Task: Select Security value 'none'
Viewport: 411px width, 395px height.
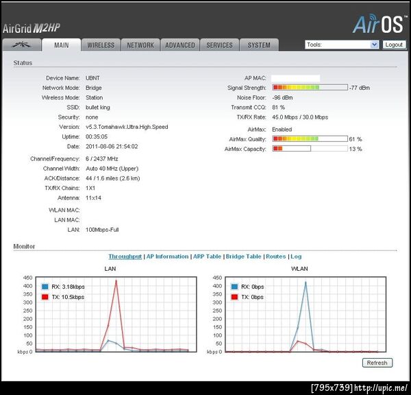Action: click(92, 117)
